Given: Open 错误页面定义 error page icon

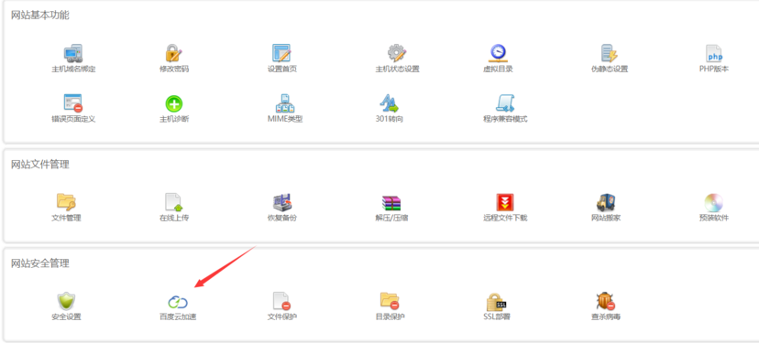Looking at the screenshot, I should (73, 103).
